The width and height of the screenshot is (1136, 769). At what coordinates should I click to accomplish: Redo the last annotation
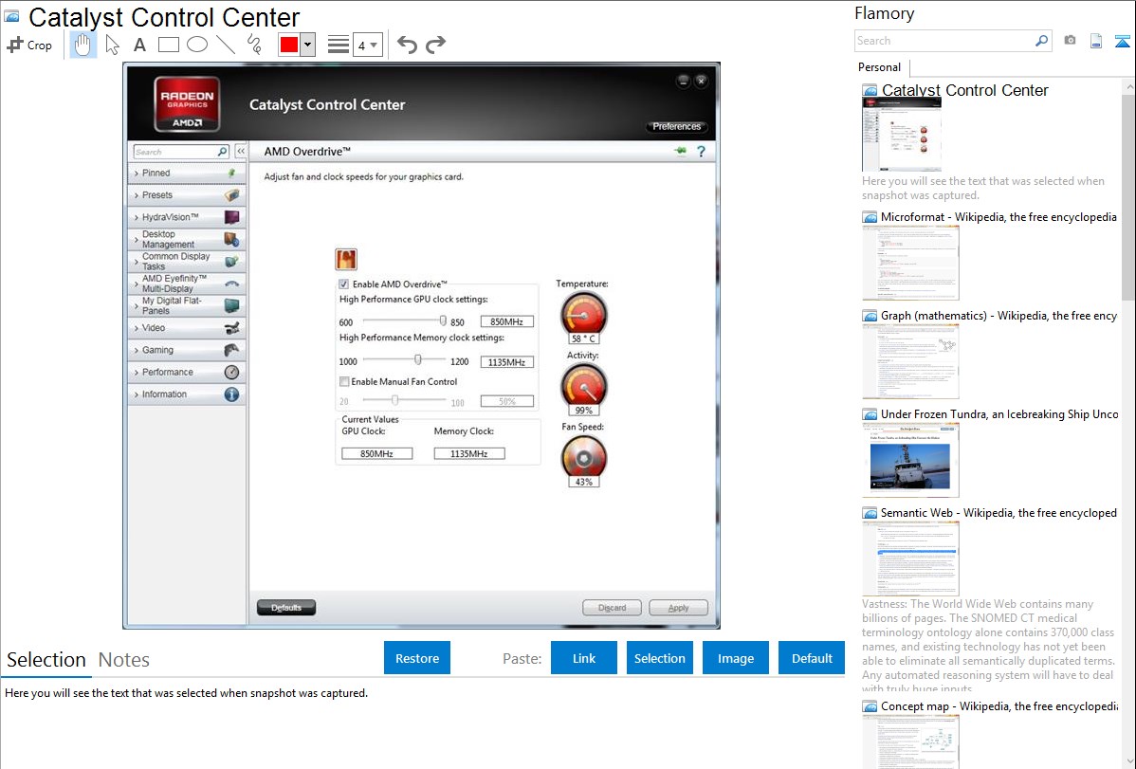tap(435, 45)
